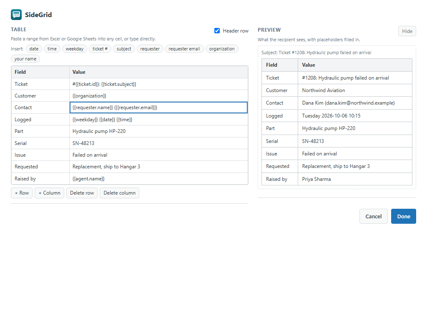This screenshot has height=320, width=427.
Task: Edit the Ticket field name cell
Action: [40, 84]
